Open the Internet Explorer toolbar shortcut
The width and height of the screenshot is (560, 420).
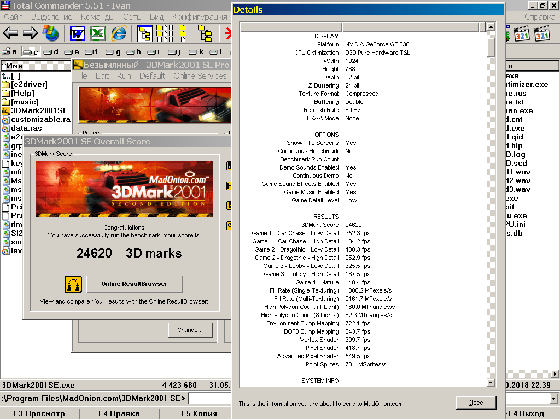click(118, 34)
